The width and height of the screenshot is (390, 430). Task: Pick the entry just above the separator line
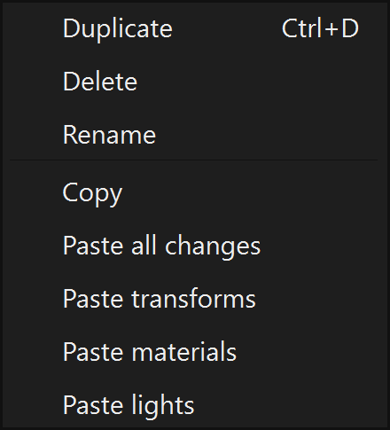pyautogui.click(x=195, y=135)
